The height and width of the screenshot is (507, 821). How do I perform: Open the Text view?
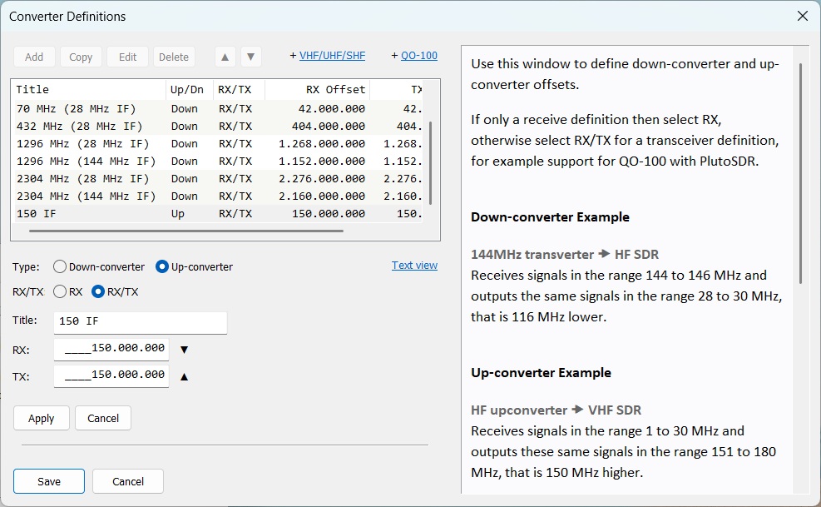(x=414, y=265)
